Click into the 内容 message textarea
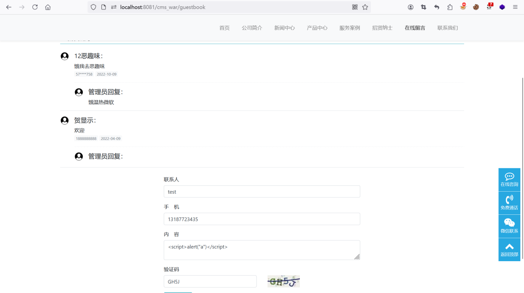This screenshot has width=524, height=293. tap(262, 250)
